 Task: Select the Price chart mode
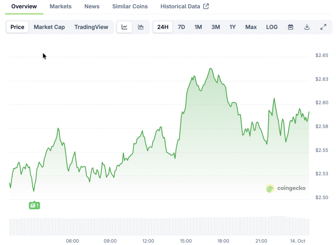pyautogui.click(x=17, y=27)
